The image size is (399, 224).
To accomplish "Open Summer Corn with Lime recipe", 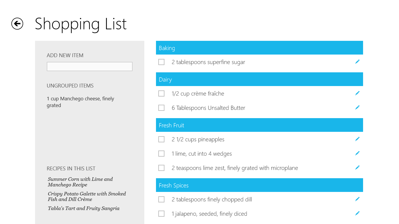I will (80, 182).
